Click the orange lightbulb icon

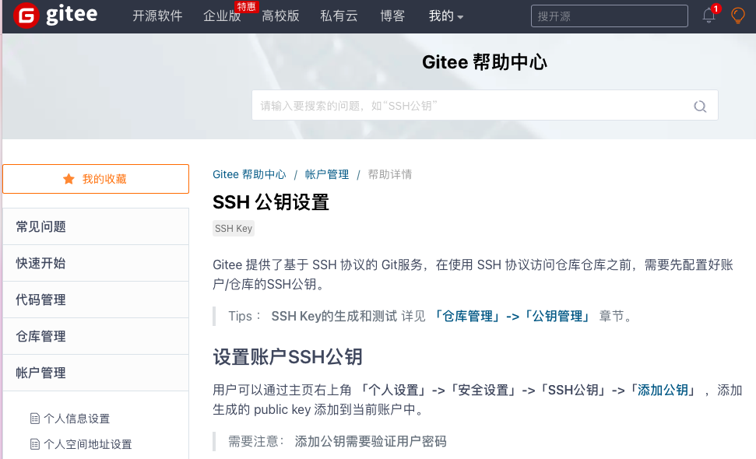(x=737, y=16)
